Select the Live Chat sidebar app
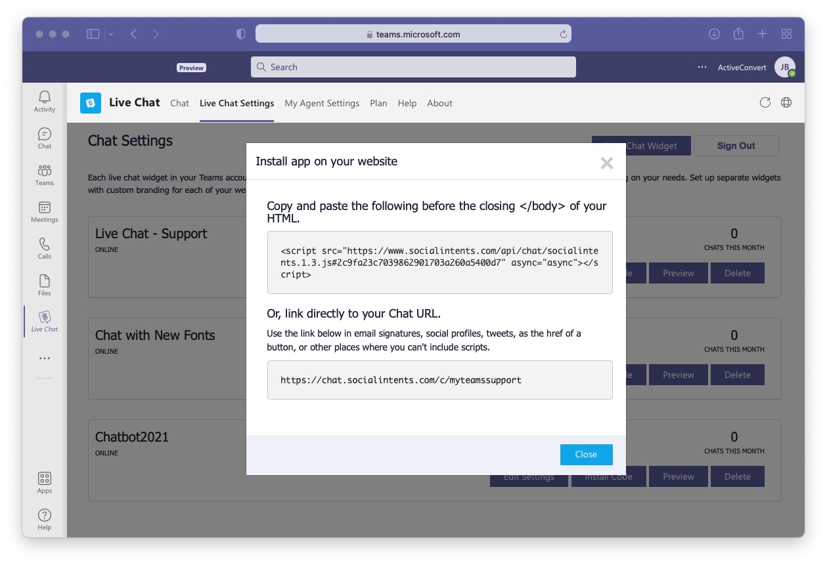Viewport: 827px width, 565px height. coord(45,322)
